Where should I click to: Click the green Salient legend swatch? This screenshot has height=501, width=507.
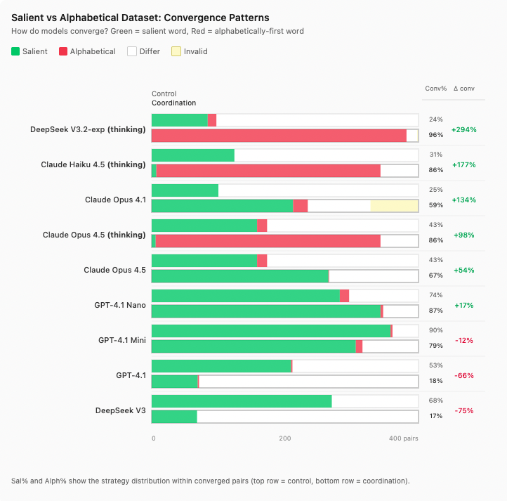coord(16,51)
